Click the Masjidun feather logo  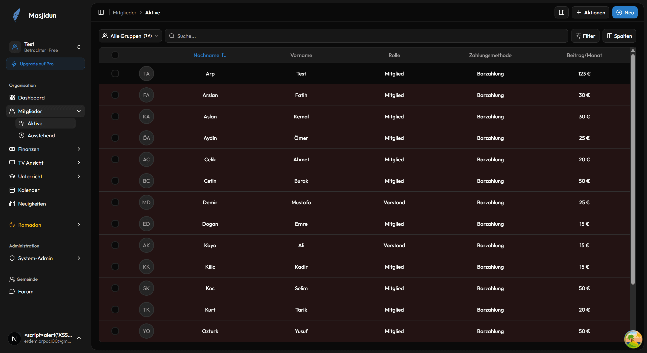tap(16, 15)
